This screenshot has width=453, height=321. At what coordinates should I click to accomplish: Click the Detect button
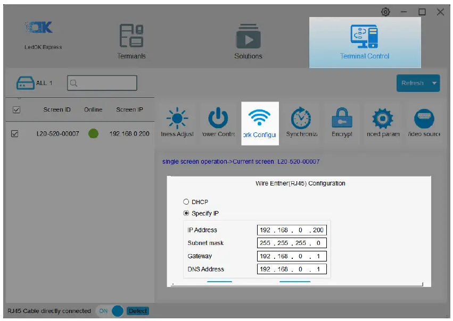(138, 311)
